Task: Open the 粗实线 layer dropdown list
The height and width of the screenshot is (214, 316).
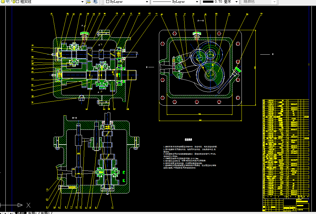Action: click(82, 2)
